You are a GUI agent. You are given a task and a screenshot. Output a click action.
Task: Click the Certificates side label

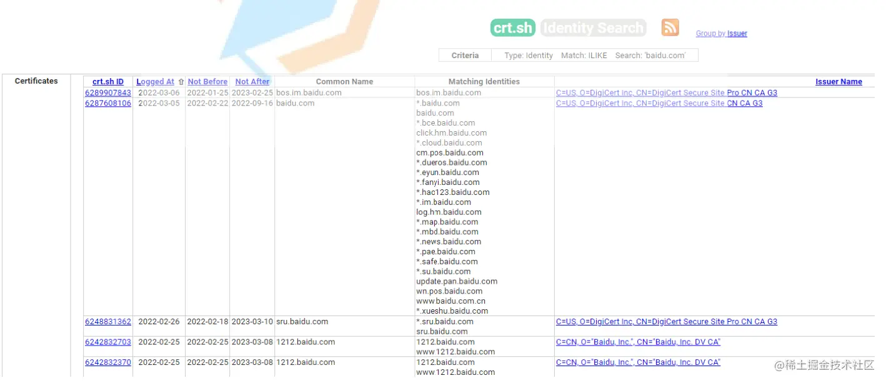(x=36, y=81)
